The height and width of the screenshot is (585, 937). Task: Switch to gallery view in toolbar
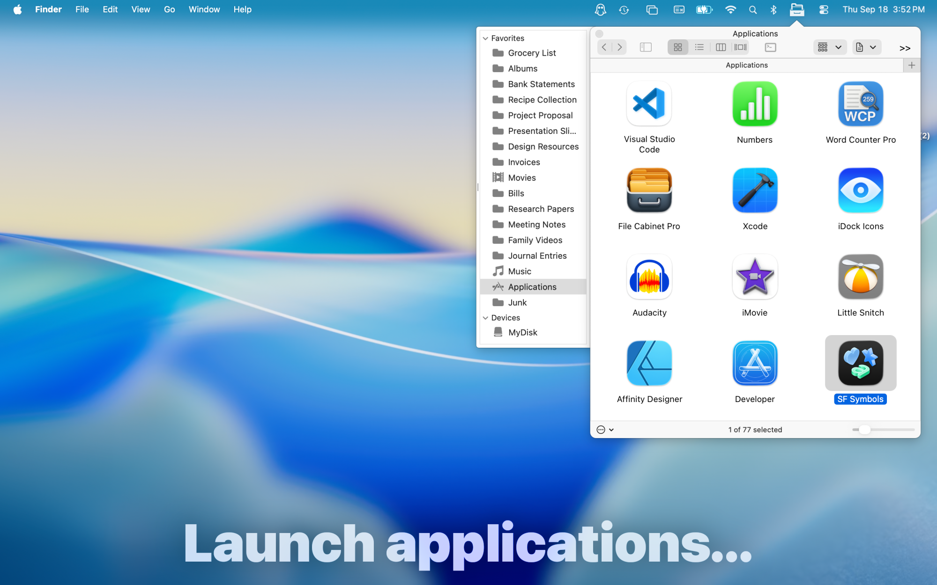(x=741, y=47)
